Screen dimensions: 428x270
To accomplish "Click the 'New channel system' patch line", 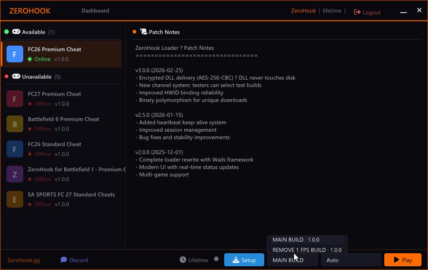I will point(199,85).
